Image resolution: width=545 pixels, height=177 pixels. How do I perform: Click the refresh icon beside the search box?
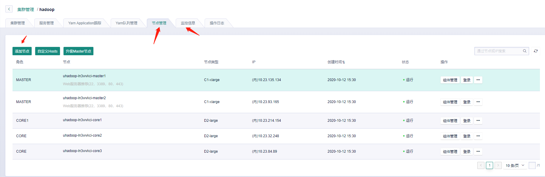click(x=535, y=51)
